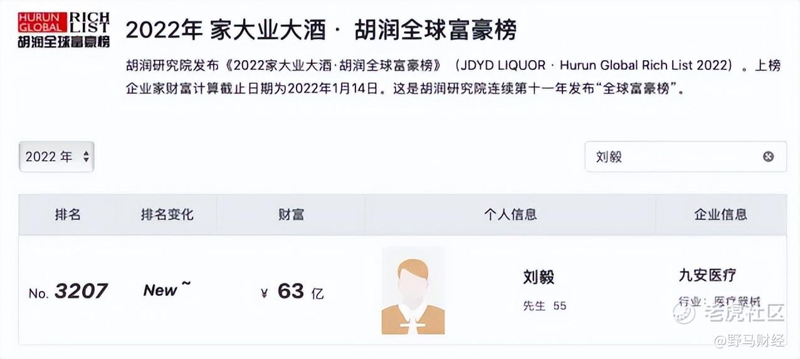Click the 先生 55 gender and age text

(x=544, y=306)
